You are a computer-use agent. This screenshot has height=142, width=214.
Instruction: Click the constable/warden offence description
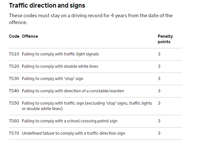pyautogui.click(x=73, y=91)
